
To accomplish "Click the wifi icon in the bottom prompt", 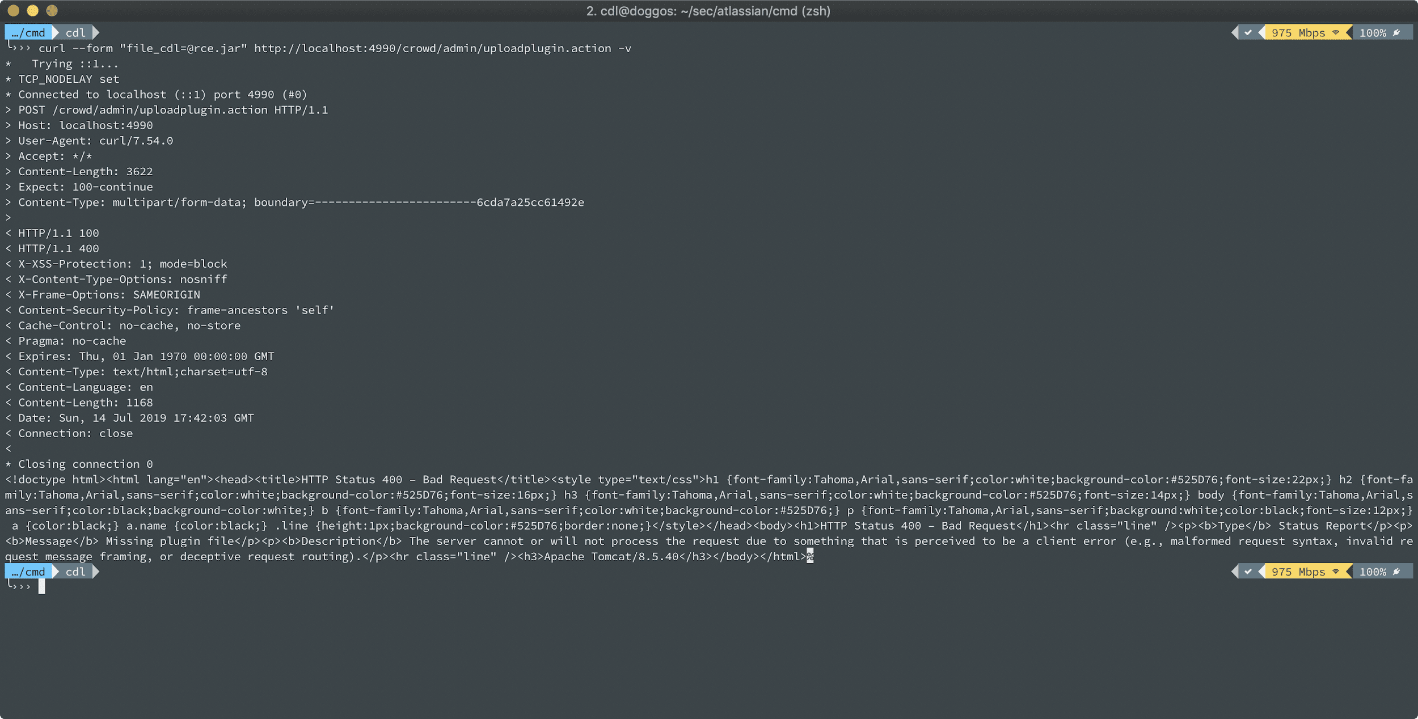I will pyautogui.click(x=1336, y=572).
